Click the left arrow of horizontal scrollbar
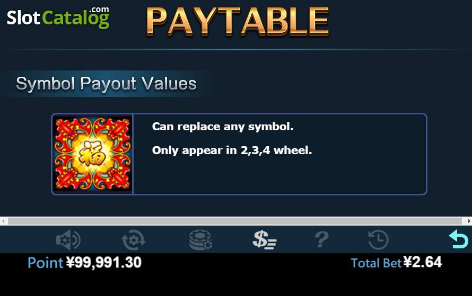 (x=3, y=221)
